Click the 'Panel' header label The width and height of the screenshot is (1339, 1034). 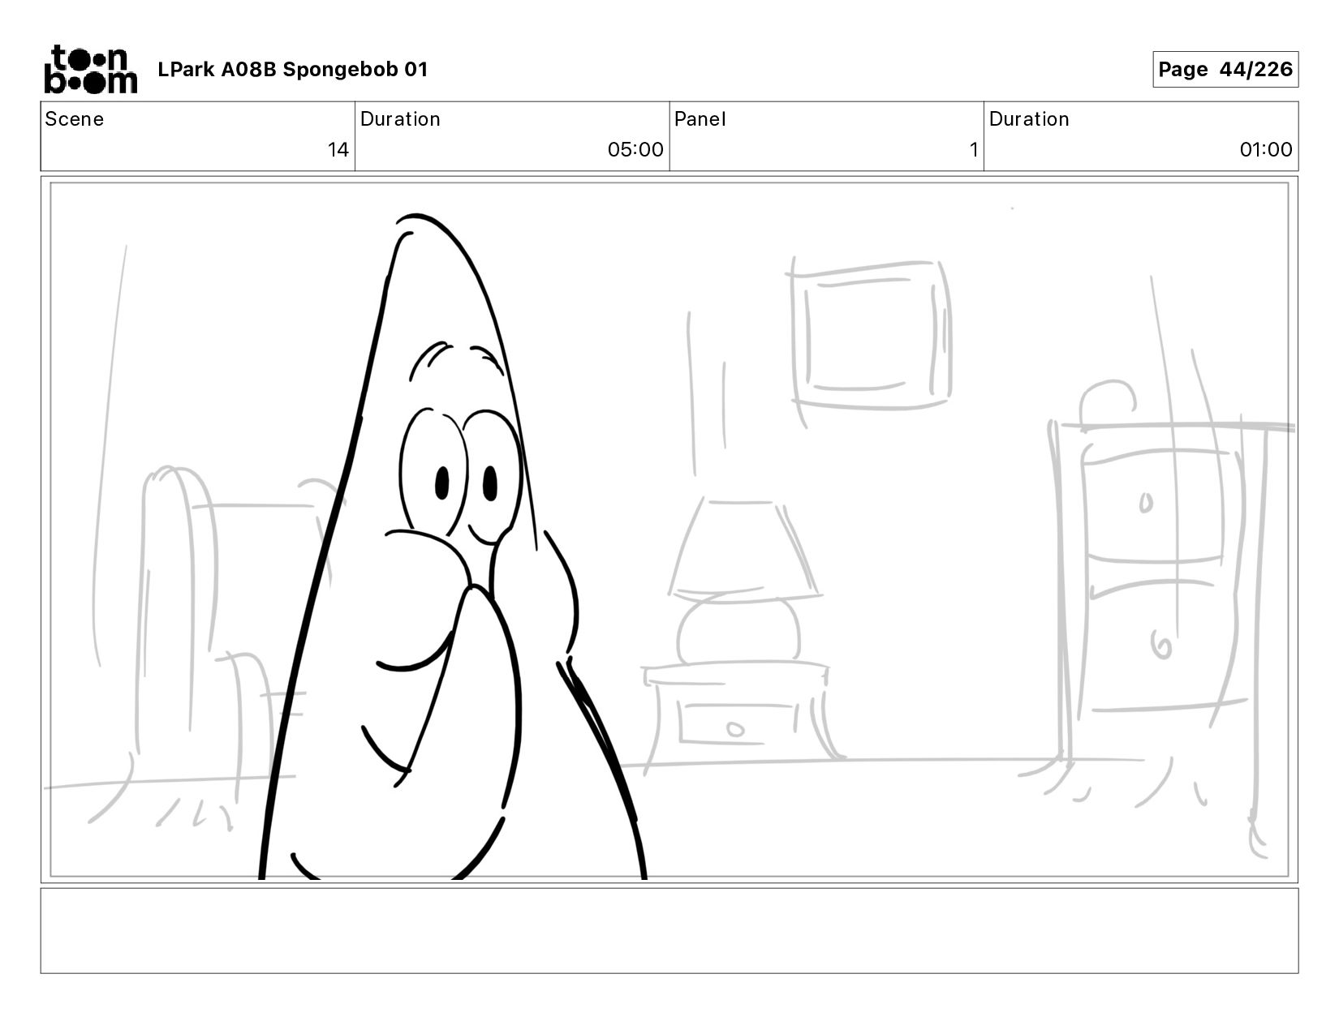coord(700,119)
